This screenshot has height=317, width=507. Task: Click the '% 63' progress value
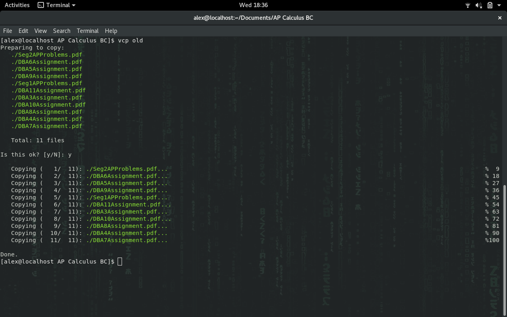coord(492,212)
